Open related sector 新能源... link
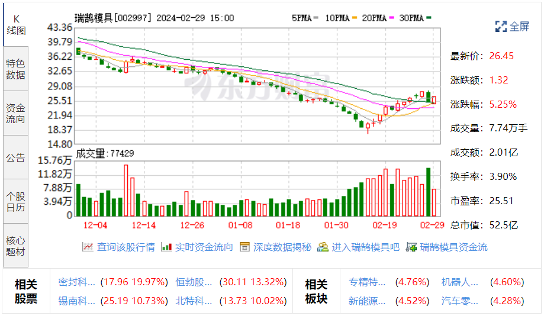 coord(367,301)
